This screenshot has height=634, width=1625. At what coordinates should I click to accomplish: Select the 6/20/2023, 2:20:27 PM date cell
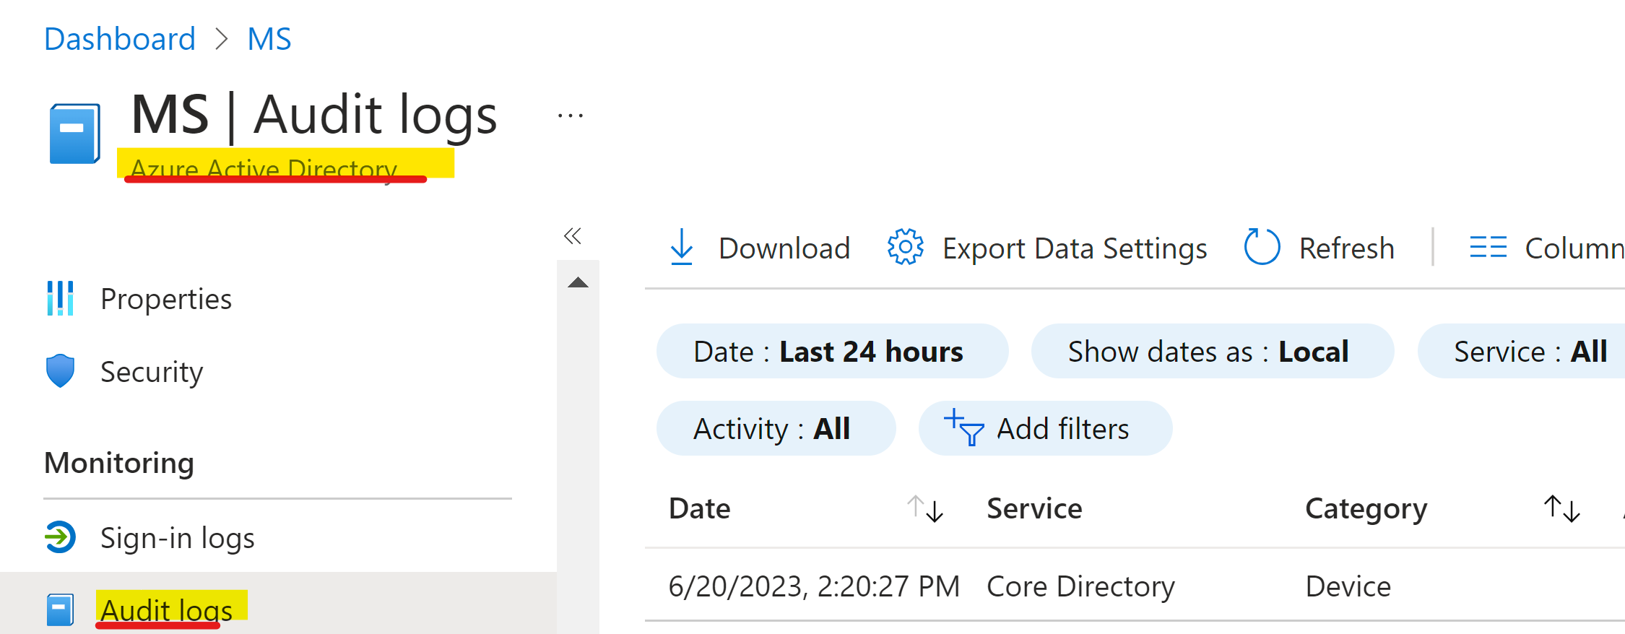tap(814, 586)
